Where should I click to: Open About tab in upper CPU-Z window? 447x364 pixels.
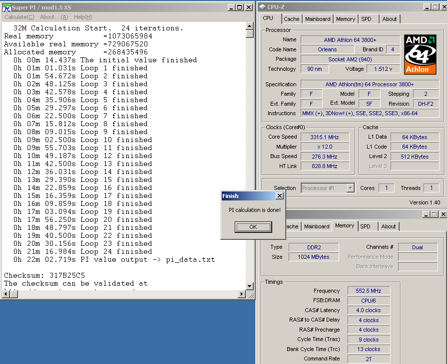click(390, 19)
